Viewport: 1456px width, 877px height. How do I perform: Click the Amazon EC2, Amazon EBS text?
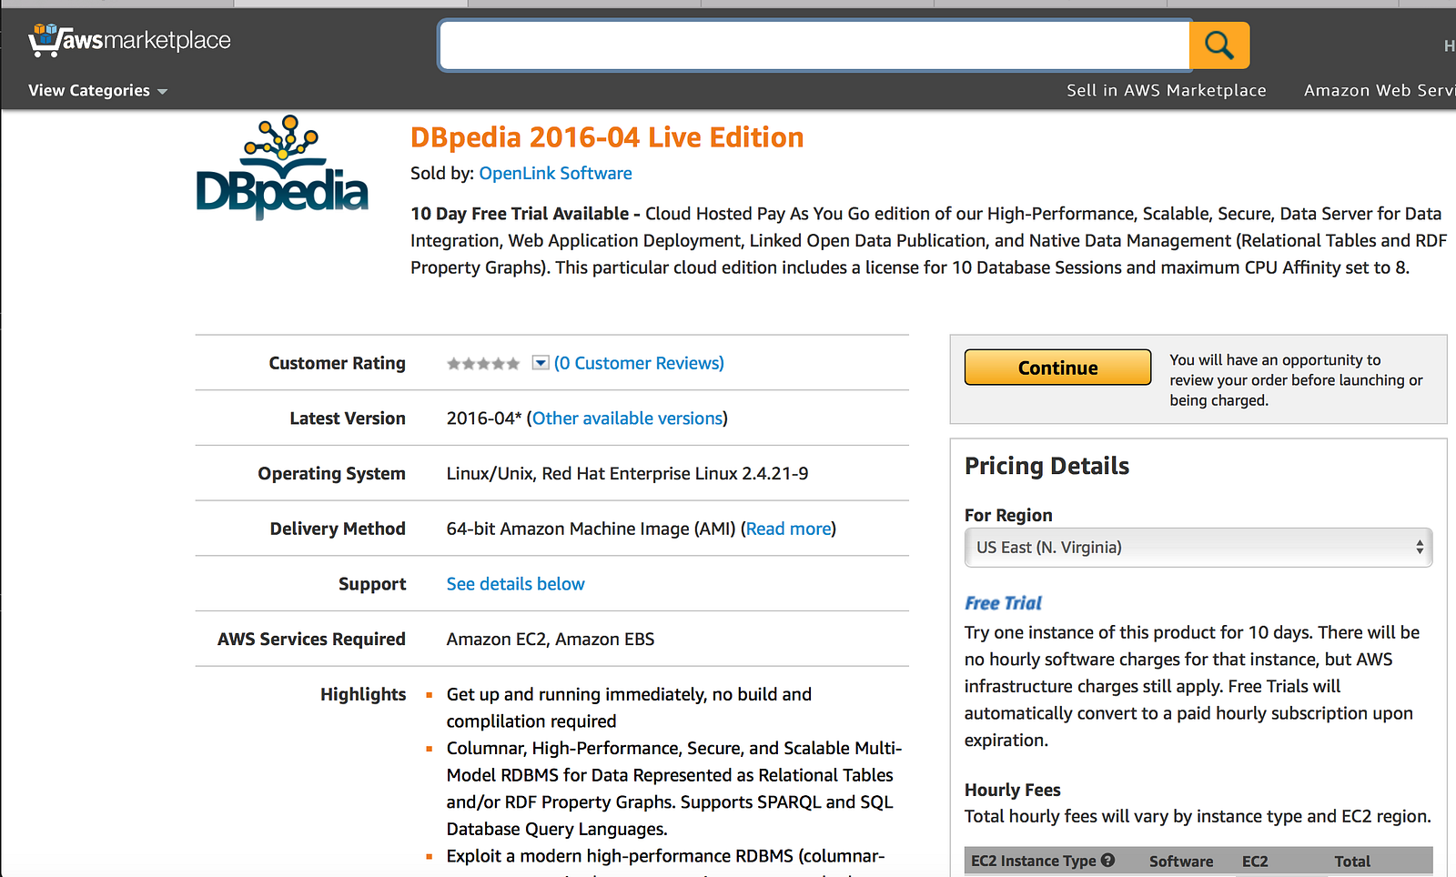tap(551, 640)
